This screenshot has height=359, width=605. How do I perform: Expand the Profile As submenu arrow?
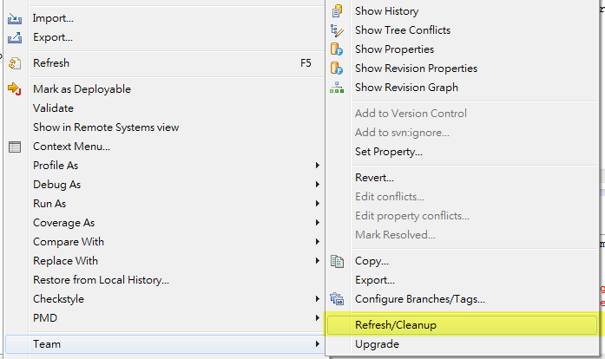(318, 166)
